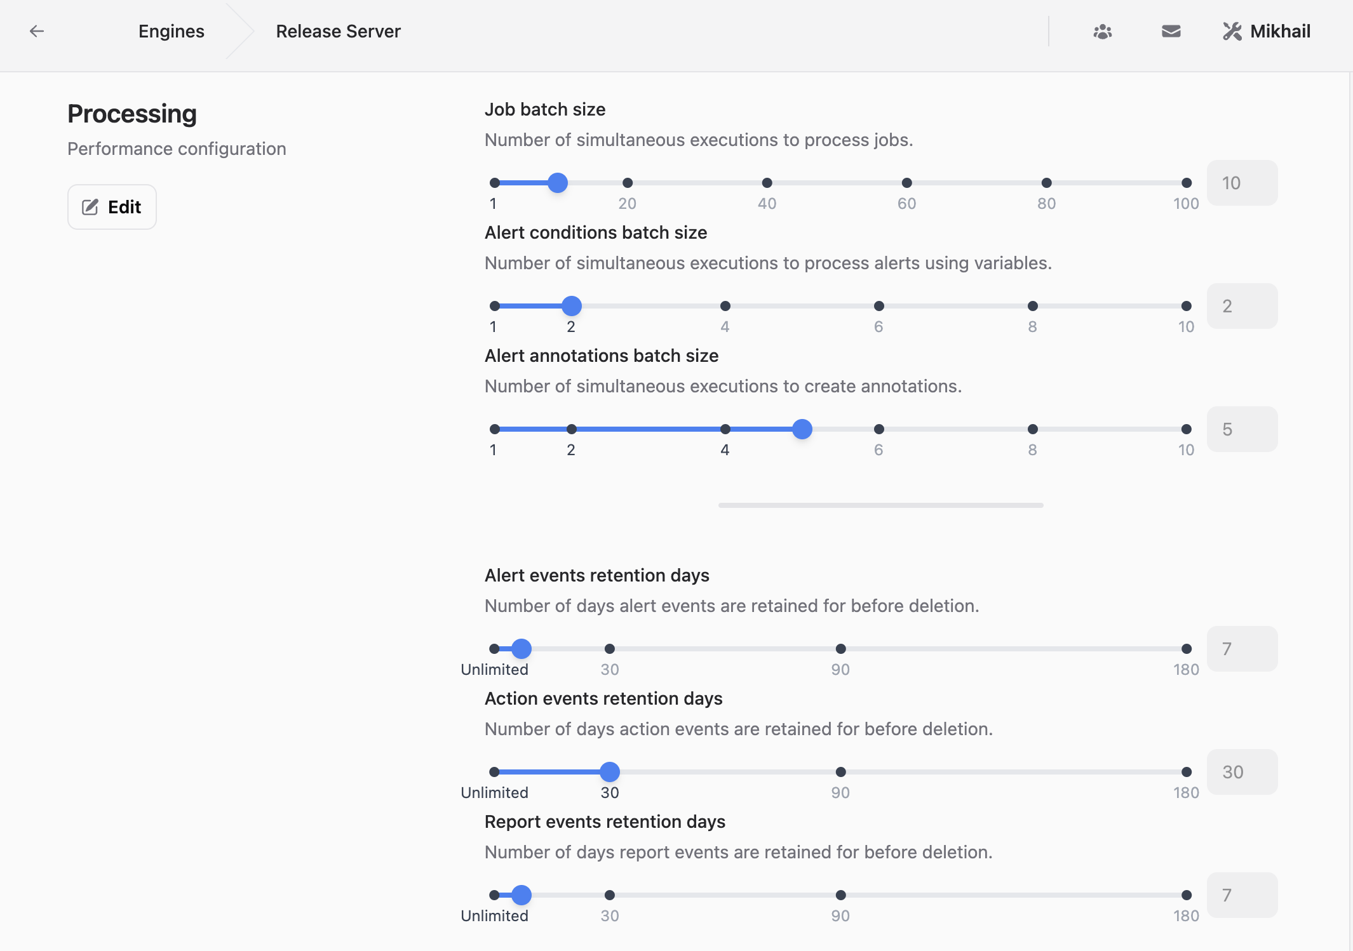Set Alert conditions batch size to 10 mark
This screenshot has height=951, width=1353.
pyautogui.click(x=1187, y=306)
